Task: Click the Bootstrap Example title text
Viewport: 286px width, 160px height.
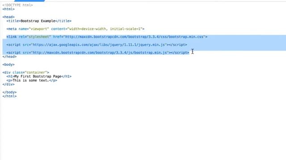Action: coord(38,21)
